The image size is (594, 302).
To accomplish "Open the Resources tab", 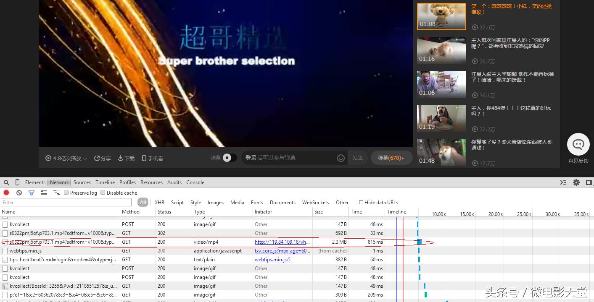I will coord(151,182).
